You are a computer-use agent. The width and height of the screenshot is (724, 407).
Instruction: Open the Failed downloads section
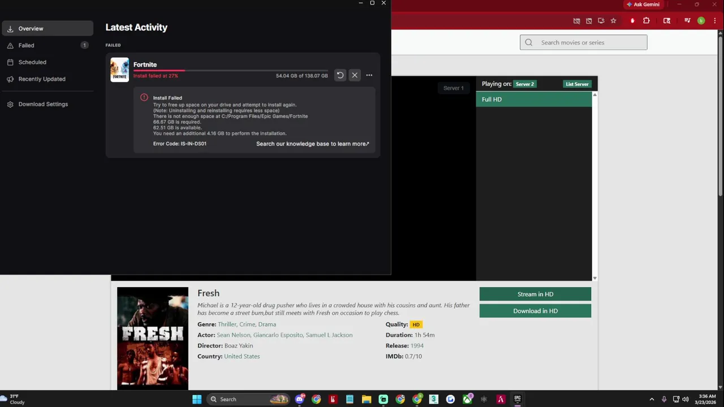(48, 45)
